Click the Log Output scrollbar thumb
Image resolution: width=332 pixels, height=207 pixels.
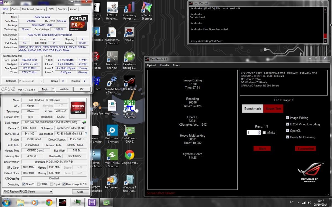pyautogui.click(x=325, y=36)
